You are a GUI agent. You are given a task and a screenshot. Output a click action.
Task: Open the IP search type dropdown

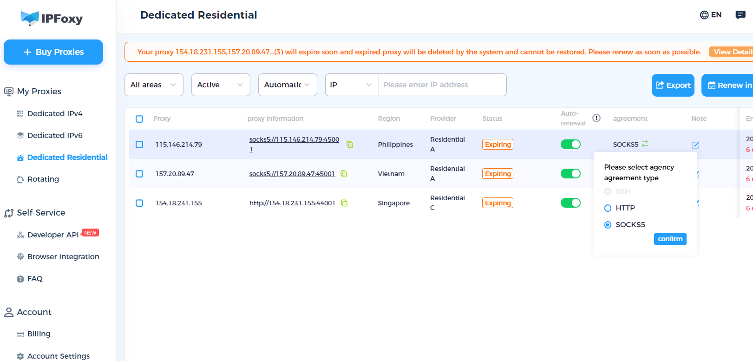[352, 85]
